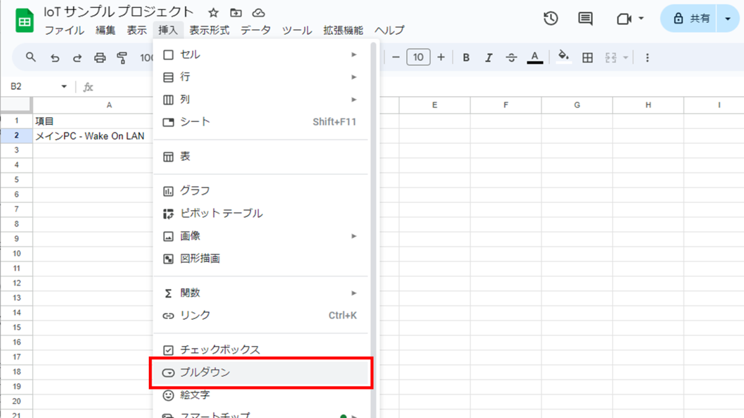Insert a チェックボックス
This screenshot has width=744, height=418.
261,350
